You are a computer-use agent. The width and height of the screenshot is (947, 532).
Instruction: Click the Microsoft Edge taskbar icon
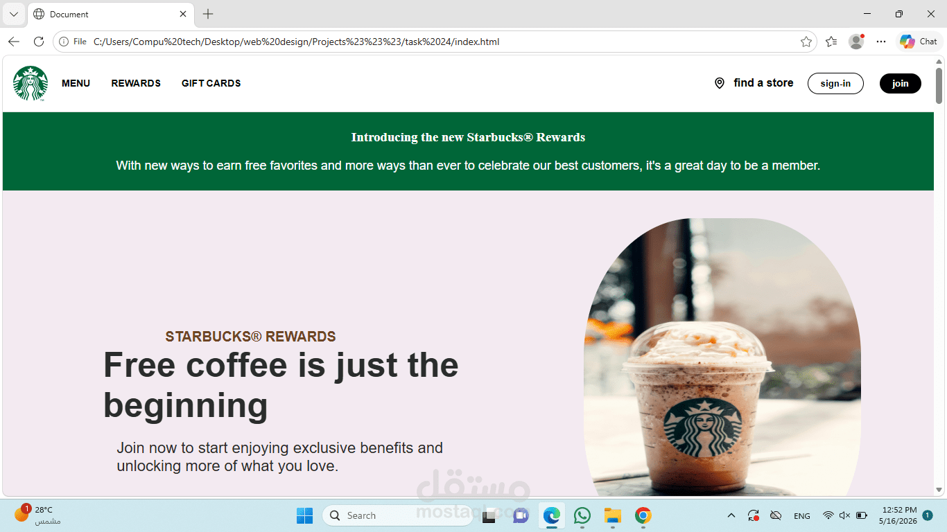(x=552, y=515)
